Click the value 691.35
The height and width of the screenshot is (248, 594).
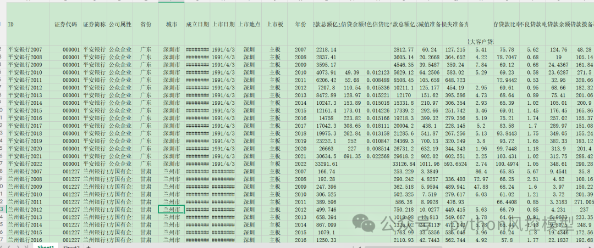pyautogui.click(x=352, y=156)
